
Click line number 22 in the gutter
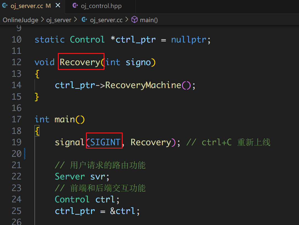tap(17, 176)
